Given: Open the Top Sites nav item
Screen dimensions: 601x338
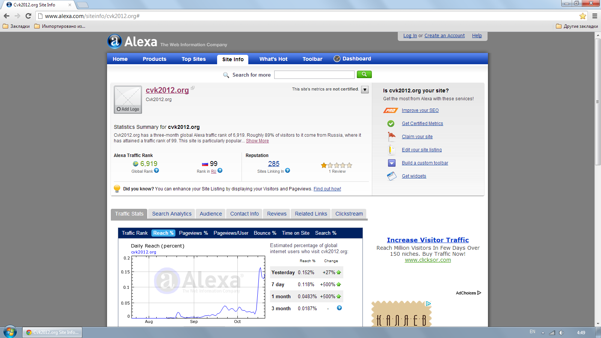Looking at the screenshot, I should [x=194, y=59].
